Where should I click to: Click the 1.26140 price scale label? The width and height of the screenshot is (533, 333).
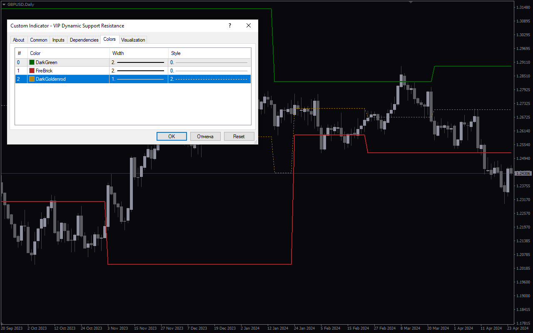tap(523, 131)
